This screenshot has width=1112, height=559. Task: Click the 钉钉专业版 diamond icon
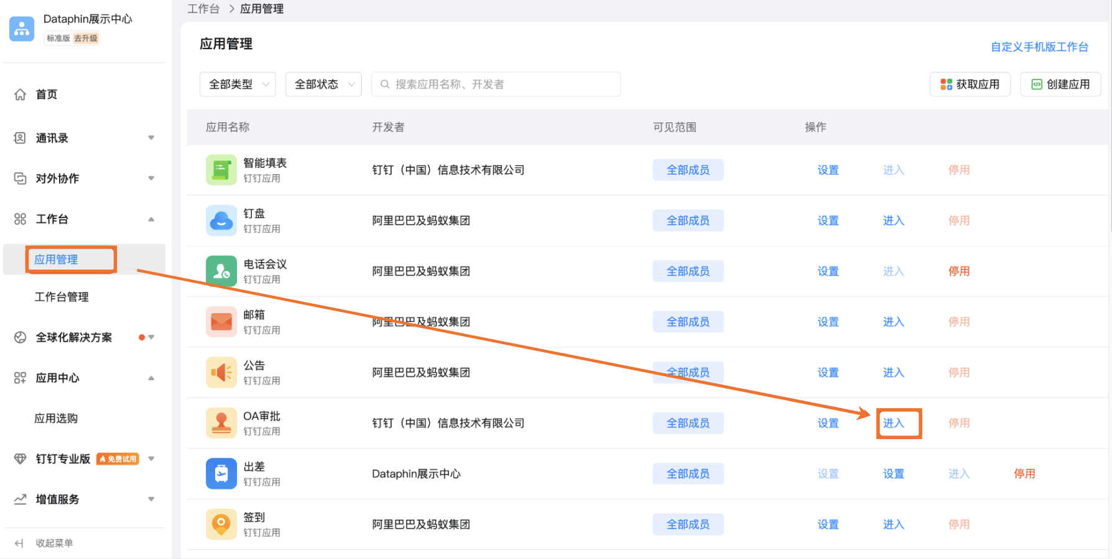(20, 459)
